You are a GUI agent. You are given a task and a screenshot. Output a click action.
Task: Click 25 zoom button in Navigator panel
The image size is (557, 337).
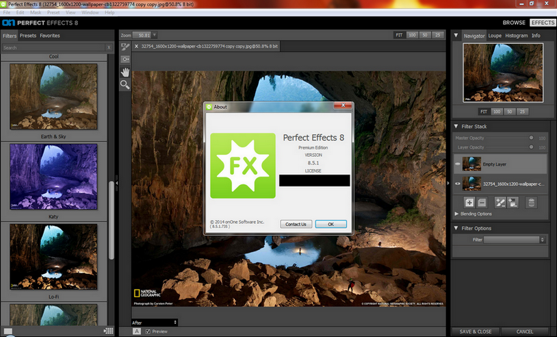click(x=522, y=111)
